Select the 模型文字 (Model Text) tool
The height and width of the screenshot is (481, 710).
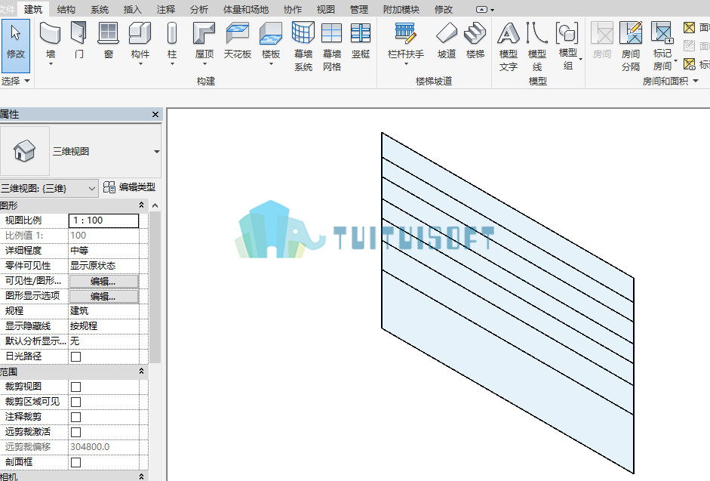point(508,46)
